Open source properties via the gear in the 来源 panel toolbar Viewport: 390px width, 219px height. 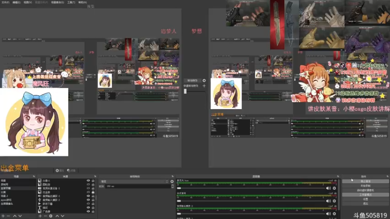[51, 216]
